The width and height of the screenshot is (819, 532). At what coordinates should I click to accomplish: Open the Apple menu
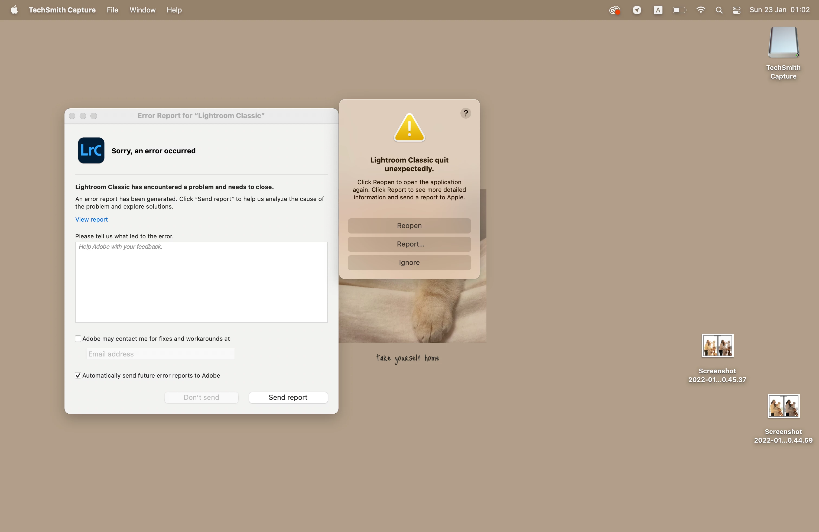tap(14, 10)
